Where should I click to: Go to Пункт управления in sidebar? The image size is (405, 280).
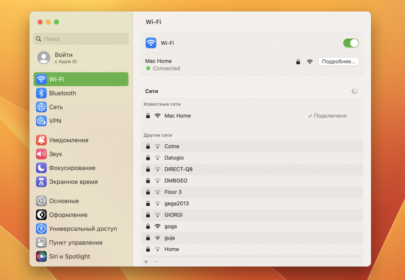76,243
